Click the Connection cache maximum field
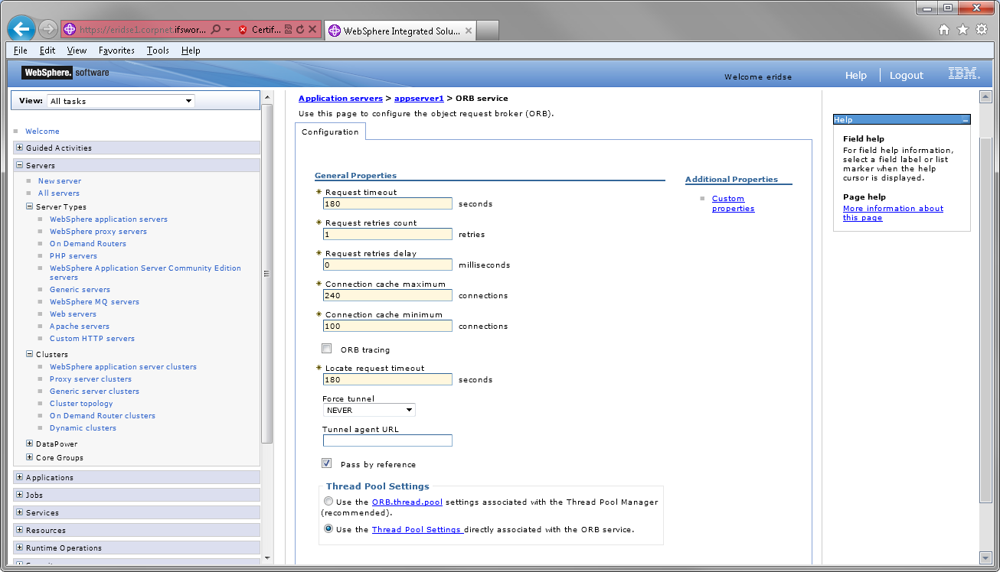This screenshot has height=572, width=1000. coord(387,295)
